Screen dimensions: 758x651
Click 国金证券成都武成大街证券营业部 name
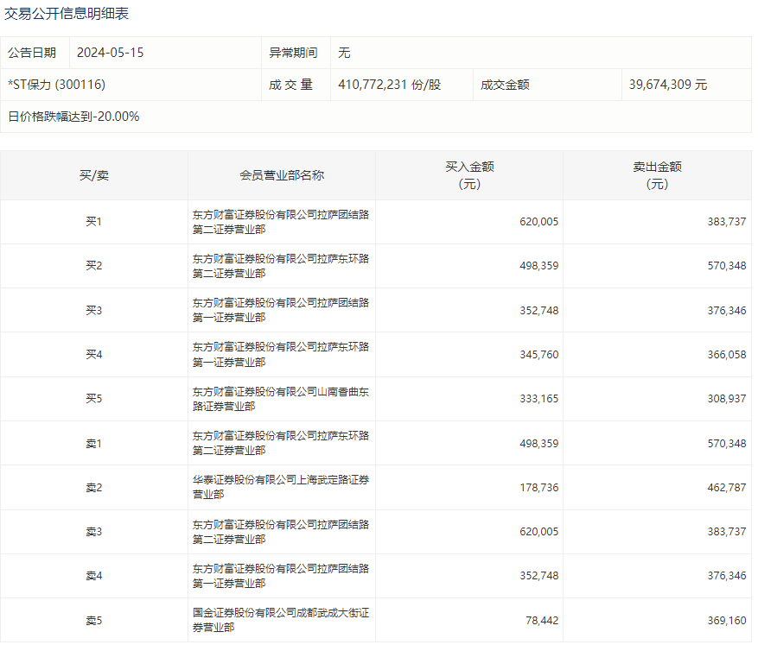[282, 620]
